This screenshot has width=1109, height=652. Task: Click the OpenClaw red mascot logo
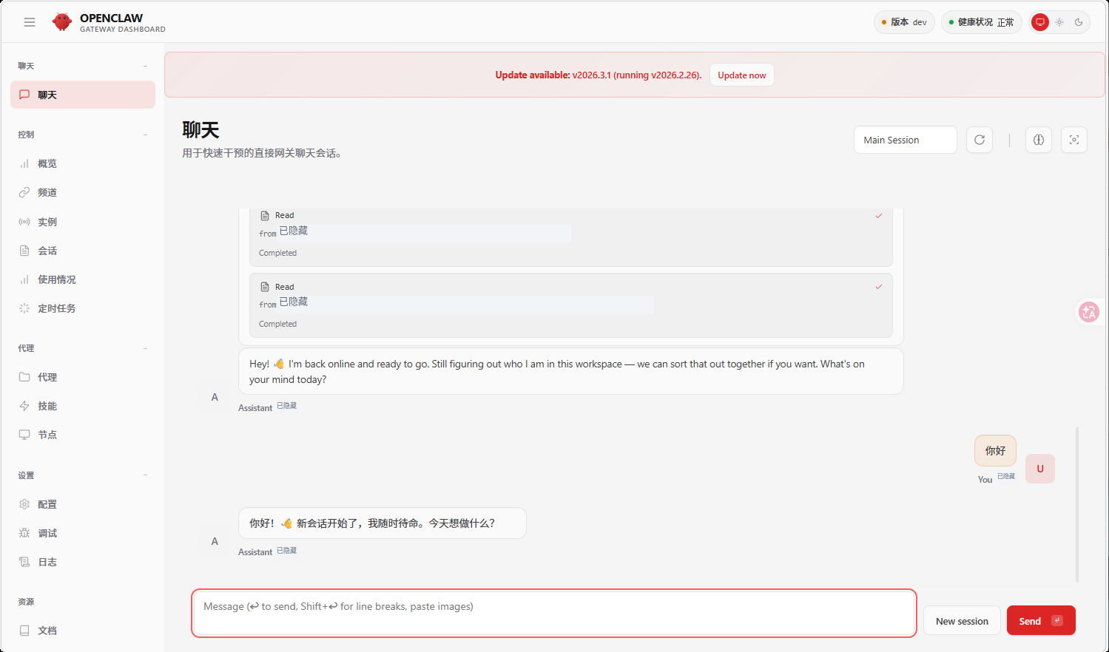(x=62, y=22)
